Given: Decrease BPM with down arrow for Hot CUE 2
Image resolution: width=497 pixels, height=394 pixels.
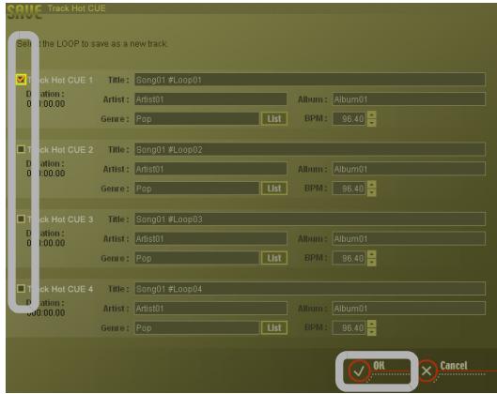Looking at the screenshot, I should pyautogui.click(x=371, y=192).
